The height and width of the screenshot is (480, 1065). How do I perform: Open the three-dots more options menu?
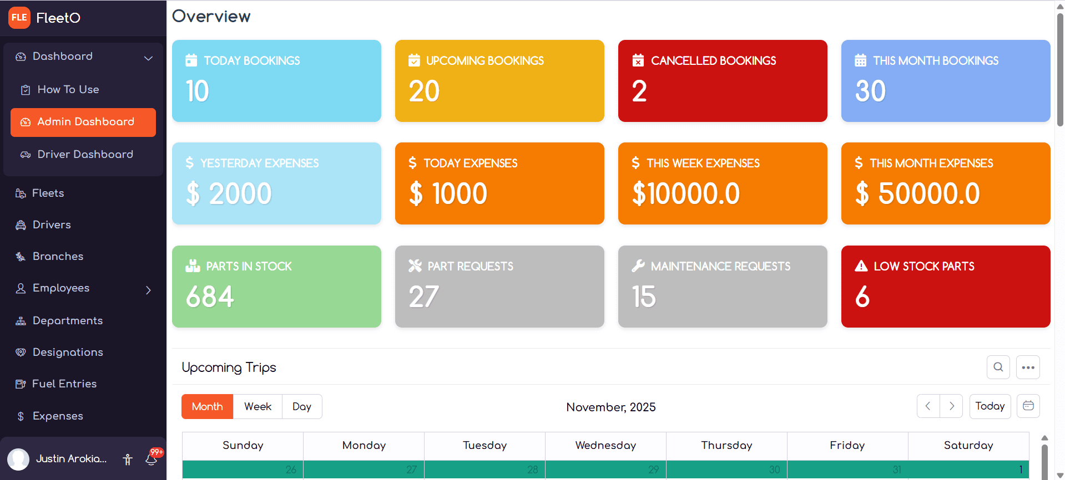(1028, 367)
